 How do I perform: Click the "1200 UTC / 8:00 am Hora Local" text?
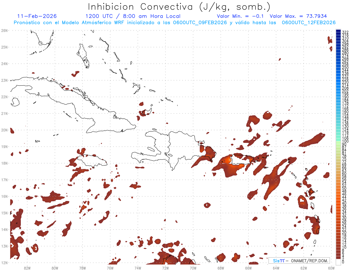click(133, 16)
